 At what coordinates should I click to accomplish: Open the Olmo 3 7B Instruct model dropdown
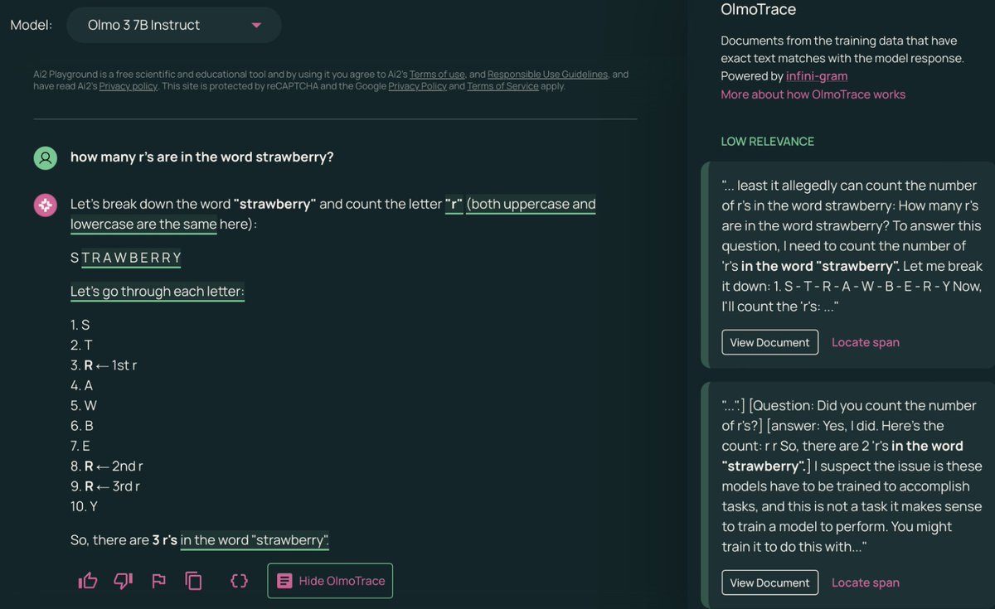(x=174, y=25)
